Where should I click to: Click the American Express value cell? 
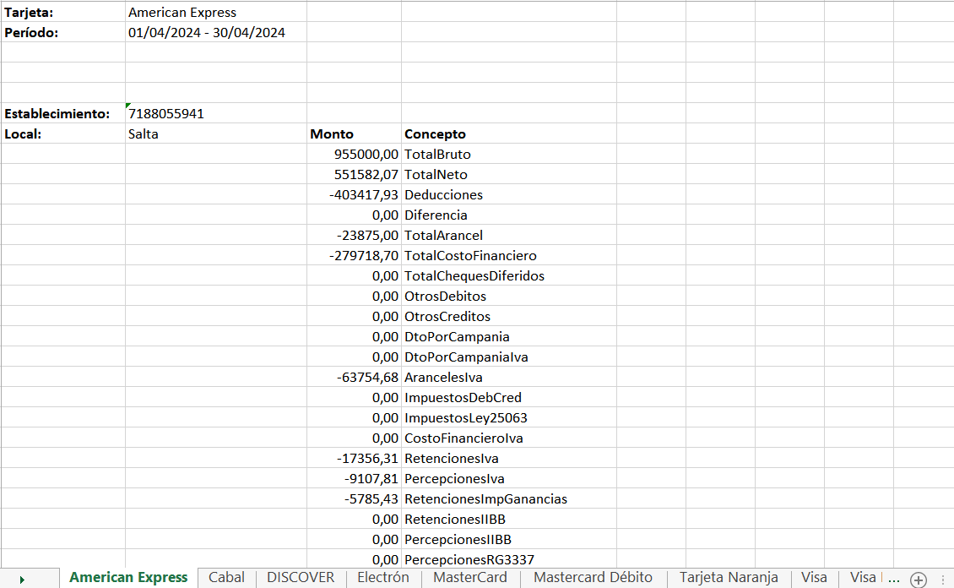click(x=216, y=12)
